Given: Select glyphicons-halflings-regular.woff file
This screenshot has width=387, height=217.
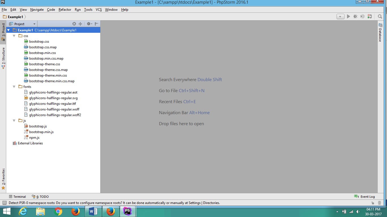Looking at the screenshot, I should pyautogui.click(x=54, y=109).
